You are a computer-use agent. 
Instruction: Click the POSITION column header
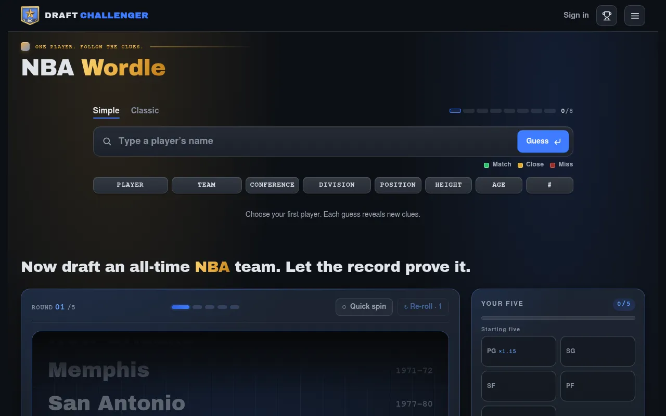398,185
